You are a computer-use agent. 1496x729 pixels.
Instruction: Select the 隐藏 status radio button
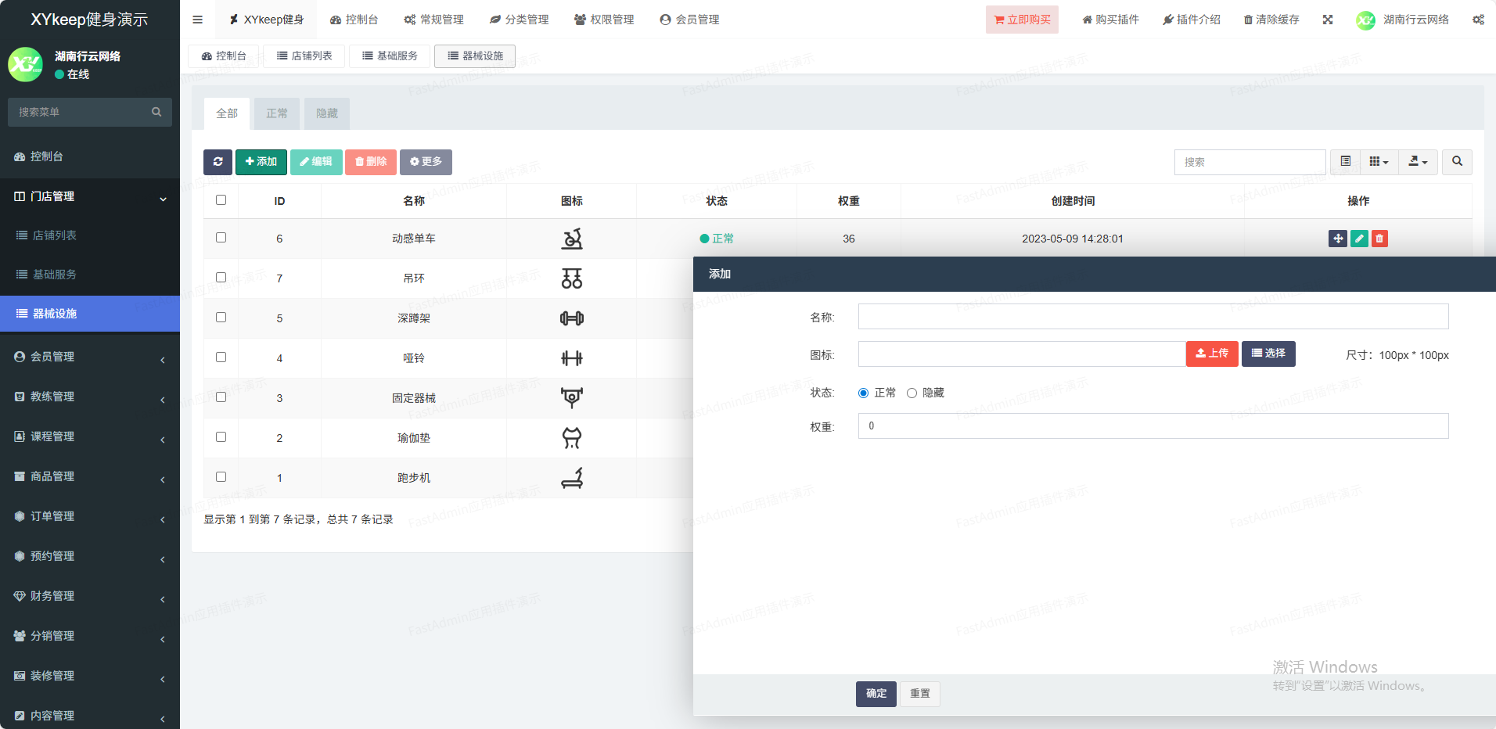point(912,393)
